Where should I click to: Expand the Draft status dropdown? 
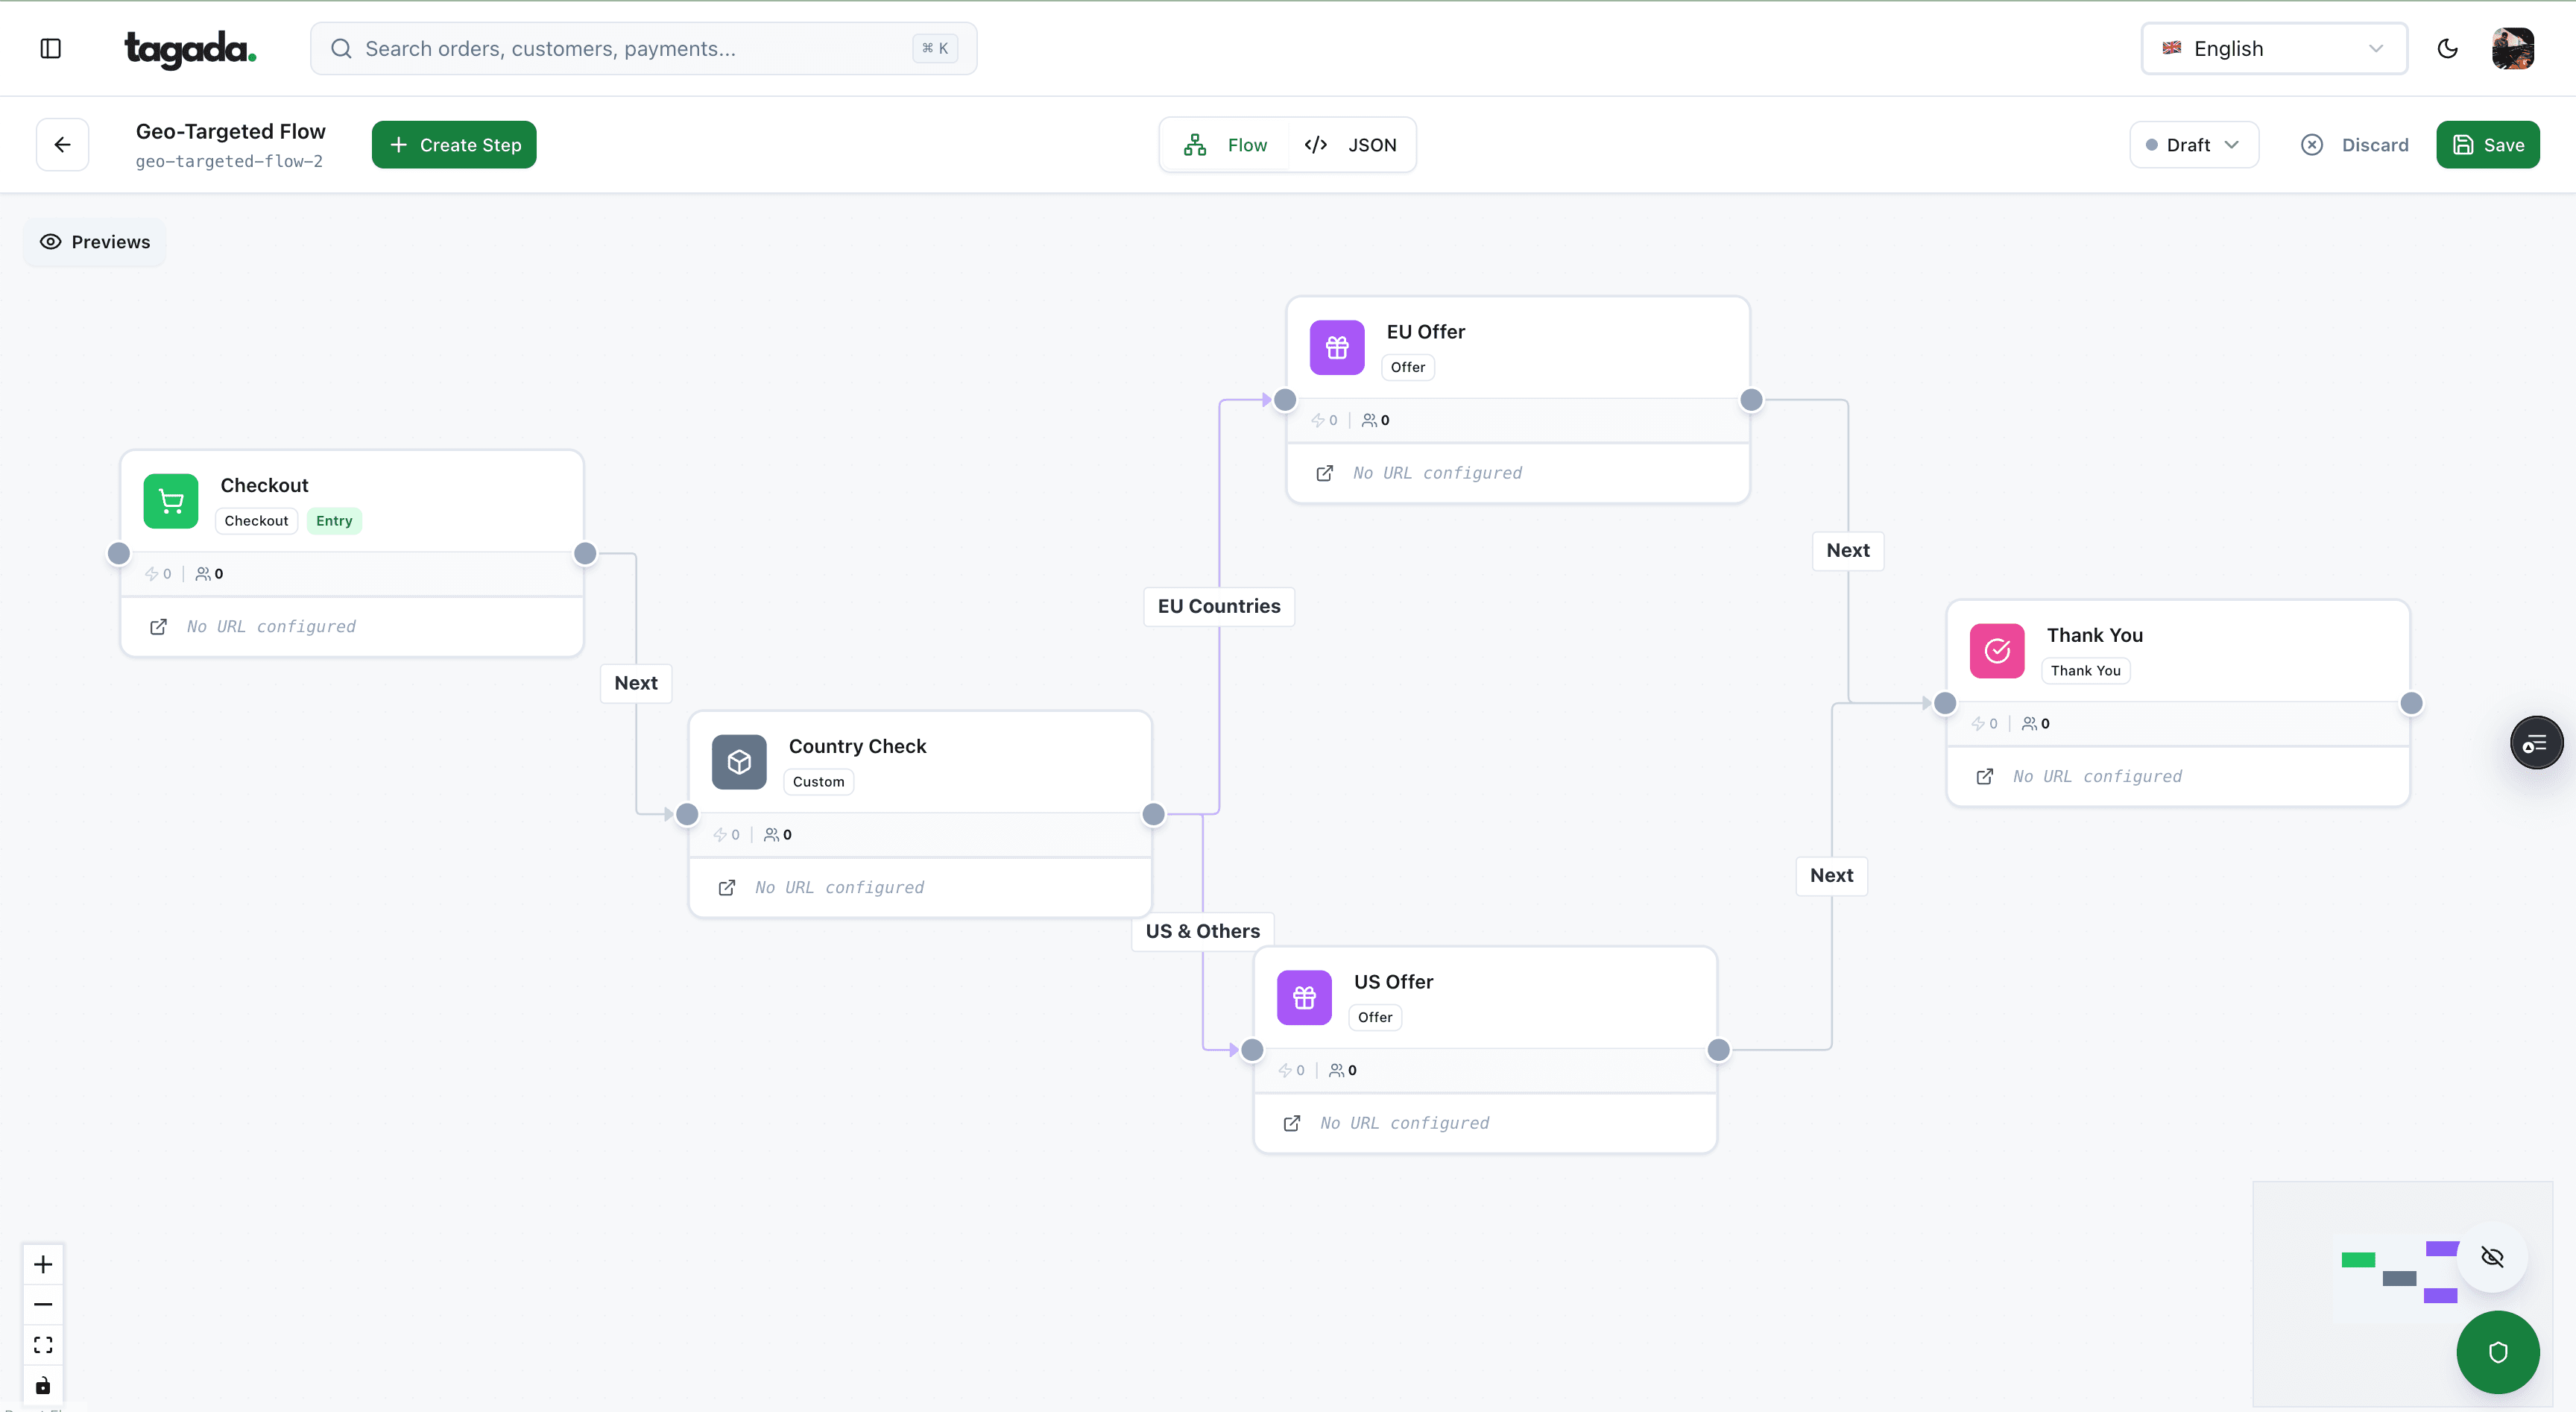(2194, 144)
